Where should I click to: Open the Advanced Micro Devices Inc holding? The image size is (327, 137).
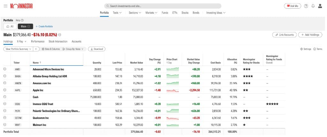pos(49,69)
